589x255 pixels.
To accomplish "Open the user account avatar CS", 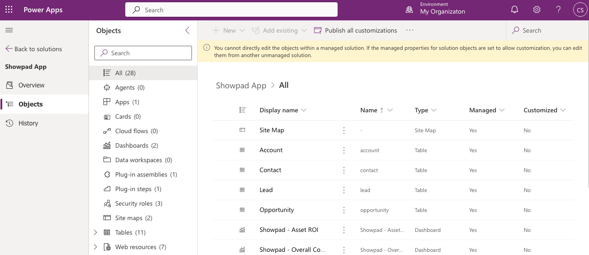I will click(580, 10).
